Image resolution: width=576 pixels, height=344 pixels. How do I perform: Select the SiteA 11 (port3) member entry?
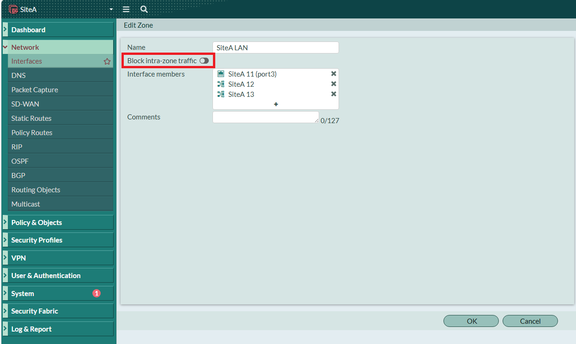[x=276, y=74]
